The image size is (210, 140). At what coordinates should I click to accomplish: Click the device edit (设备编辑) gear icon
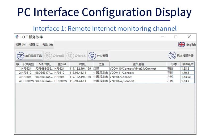[48, 56]
